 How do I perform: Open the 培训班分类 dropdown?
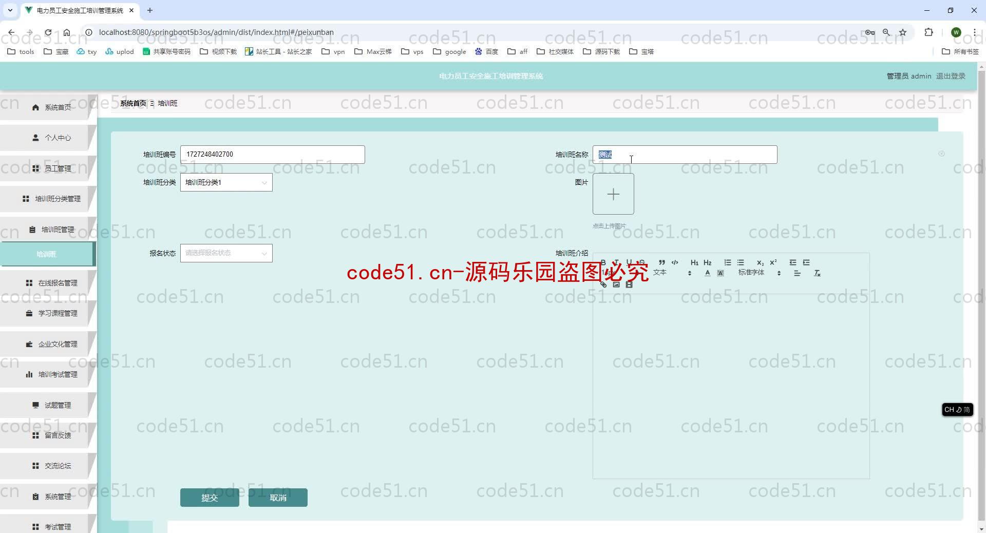point(226,182)
